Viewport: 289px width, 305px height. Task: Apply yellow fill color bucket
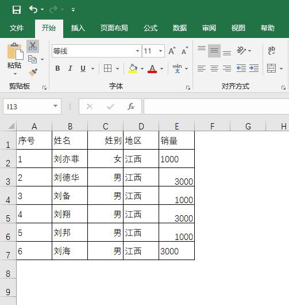pos(133,68)
